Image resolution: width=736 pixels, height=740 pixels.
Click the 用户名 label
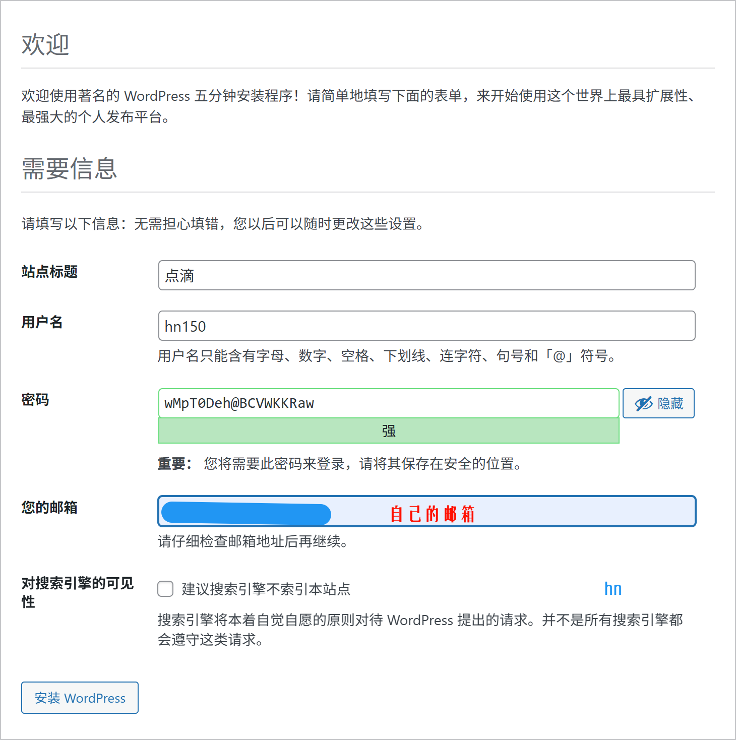pyautogui.click(x=42, y=322)
